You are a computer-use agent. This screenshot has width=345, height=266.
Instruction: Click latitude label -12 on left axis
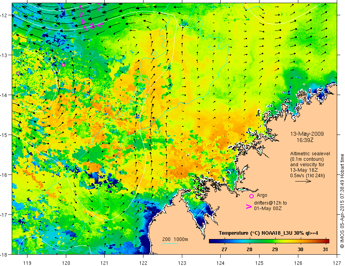[4, 15]
